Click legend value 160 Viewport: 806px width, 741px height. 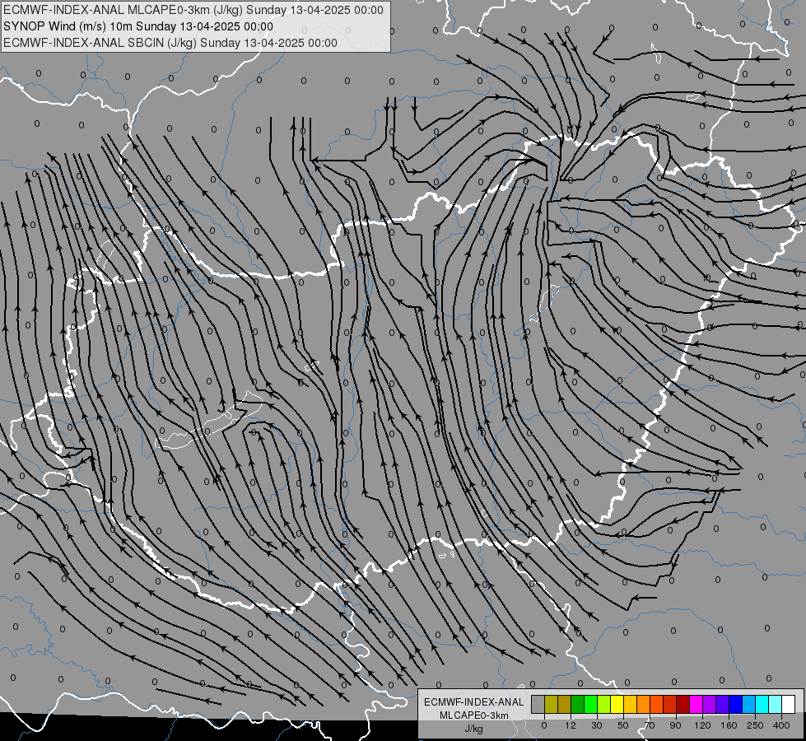pyautogui.click(x=729, y=725)
